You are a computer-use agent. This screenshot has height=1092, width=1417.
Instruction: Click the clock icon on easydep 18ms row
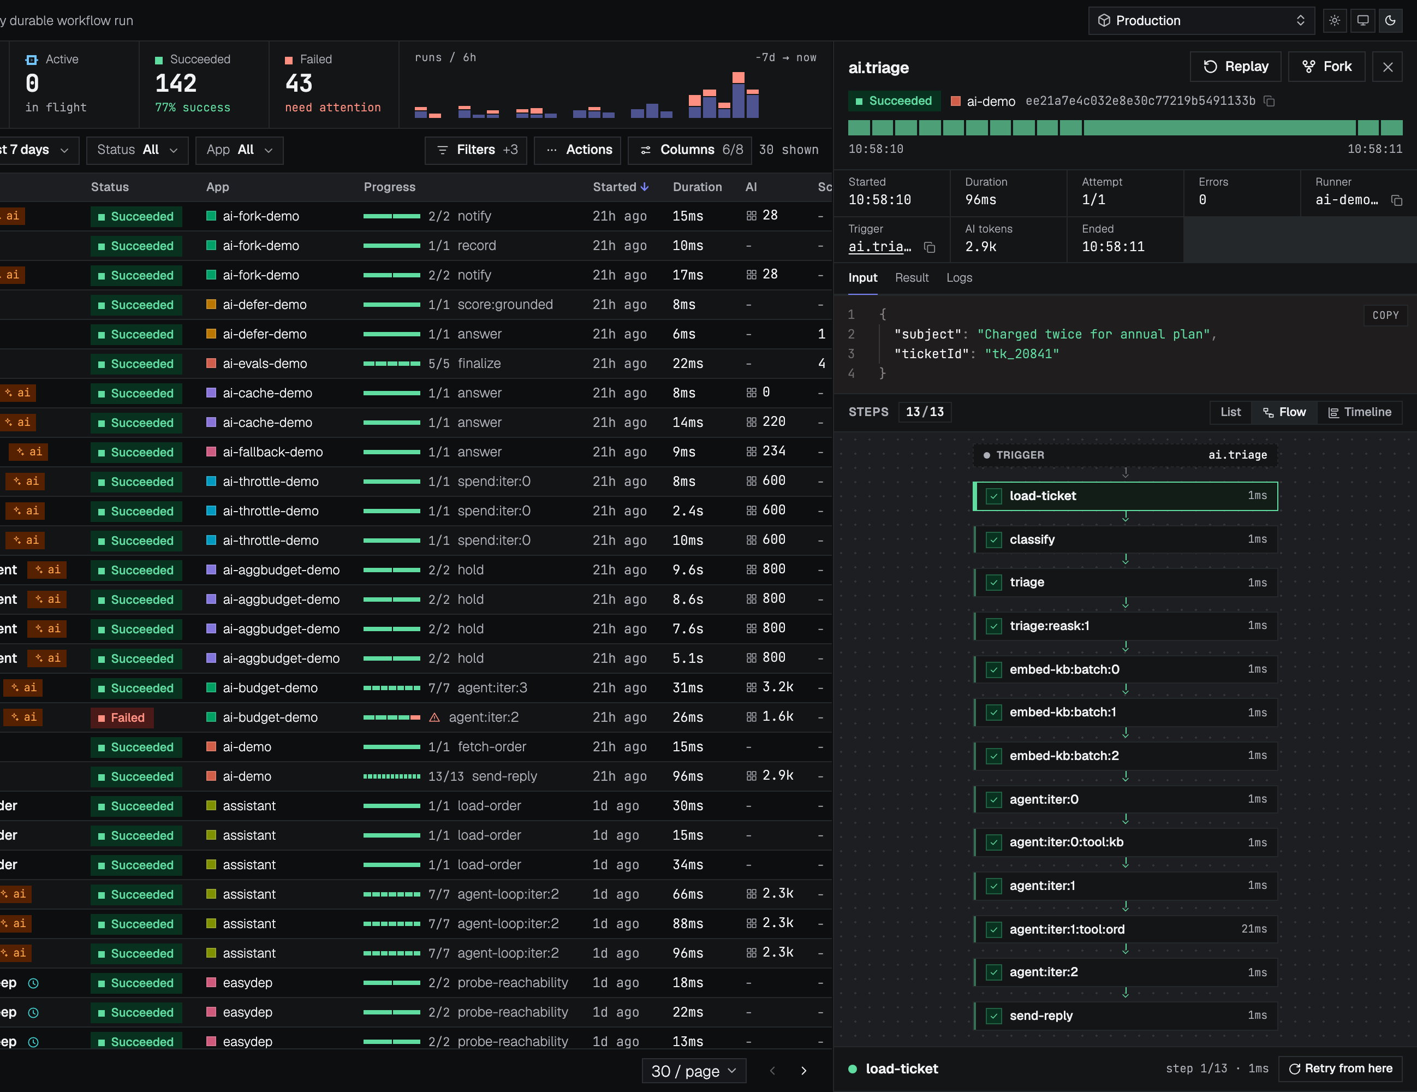tap(34, 983)
